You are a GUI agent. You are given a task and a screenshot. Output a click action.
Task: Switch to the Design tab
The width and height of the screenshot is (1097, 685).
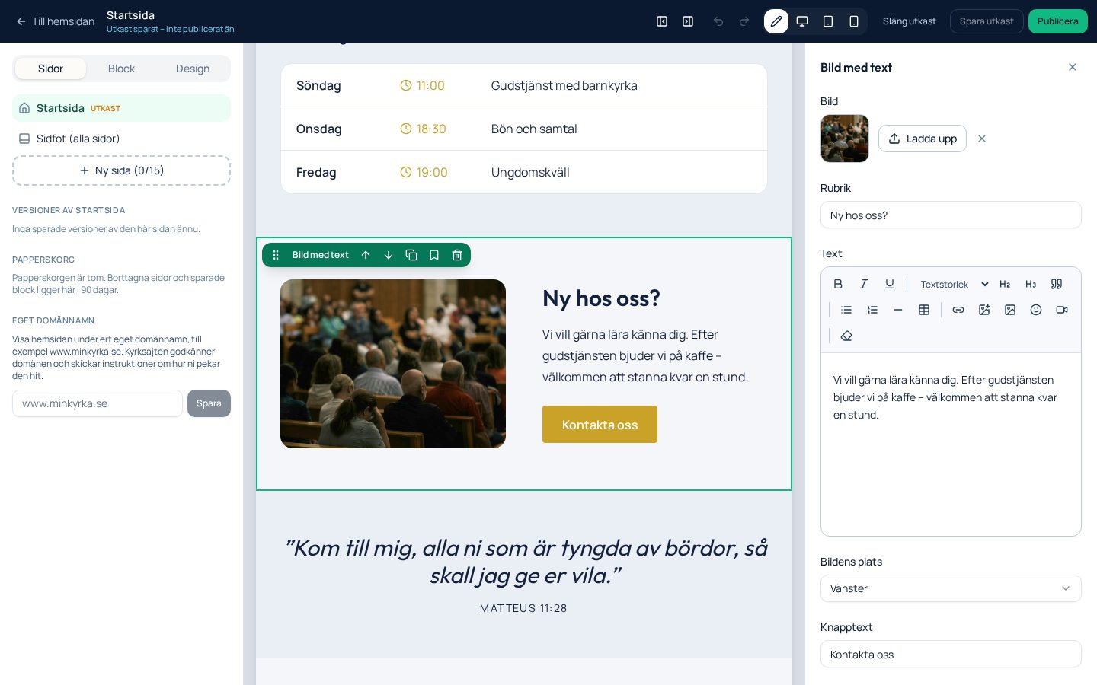click(193, 68)
